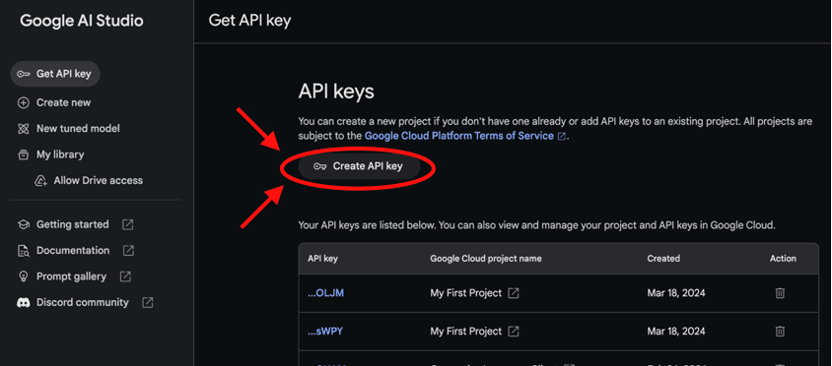
Task: Click the ...sWPY API key
Action: click(325, 331)
